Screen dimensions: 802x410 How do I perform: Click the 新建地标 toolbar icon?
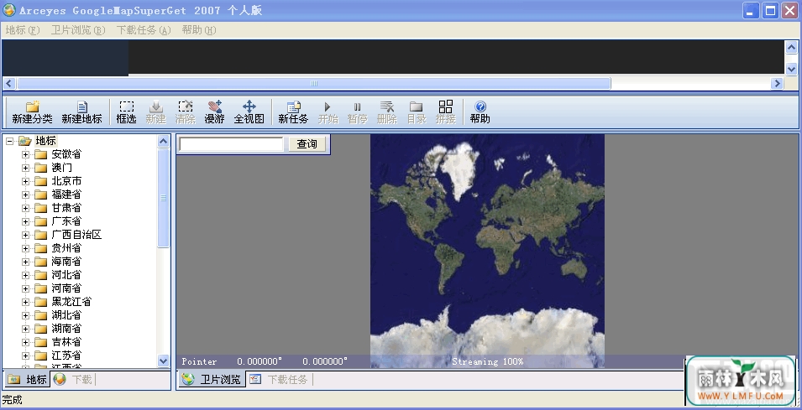click(81, 112)
